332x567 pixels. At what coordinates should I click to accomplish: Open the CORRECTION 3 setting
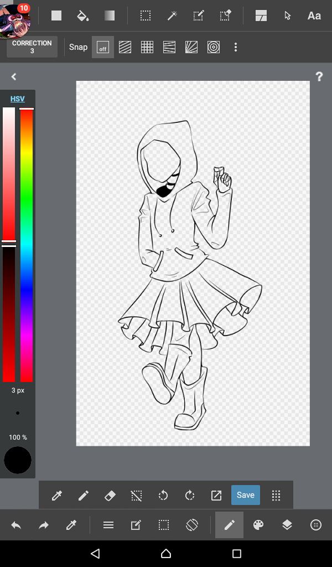[x=32, y=47]
